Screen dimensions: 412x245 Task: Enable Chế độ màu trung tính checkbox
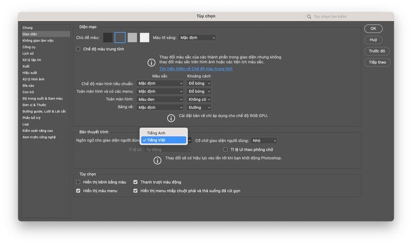[78, 49]
